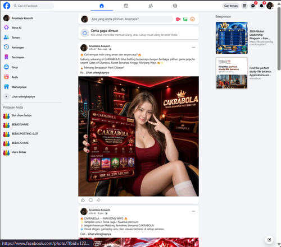Click the composer profile avatar
Viewport: 281px width, 247px height.
coord(85,19)
